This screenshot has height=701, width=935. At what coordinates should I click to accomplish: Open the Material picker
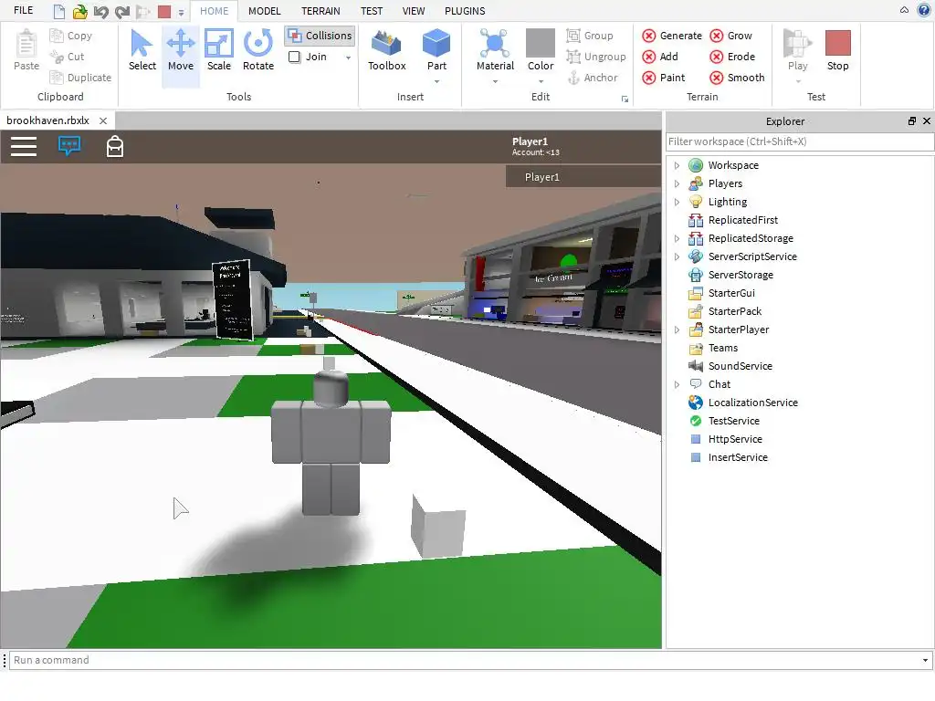point(495,49)
